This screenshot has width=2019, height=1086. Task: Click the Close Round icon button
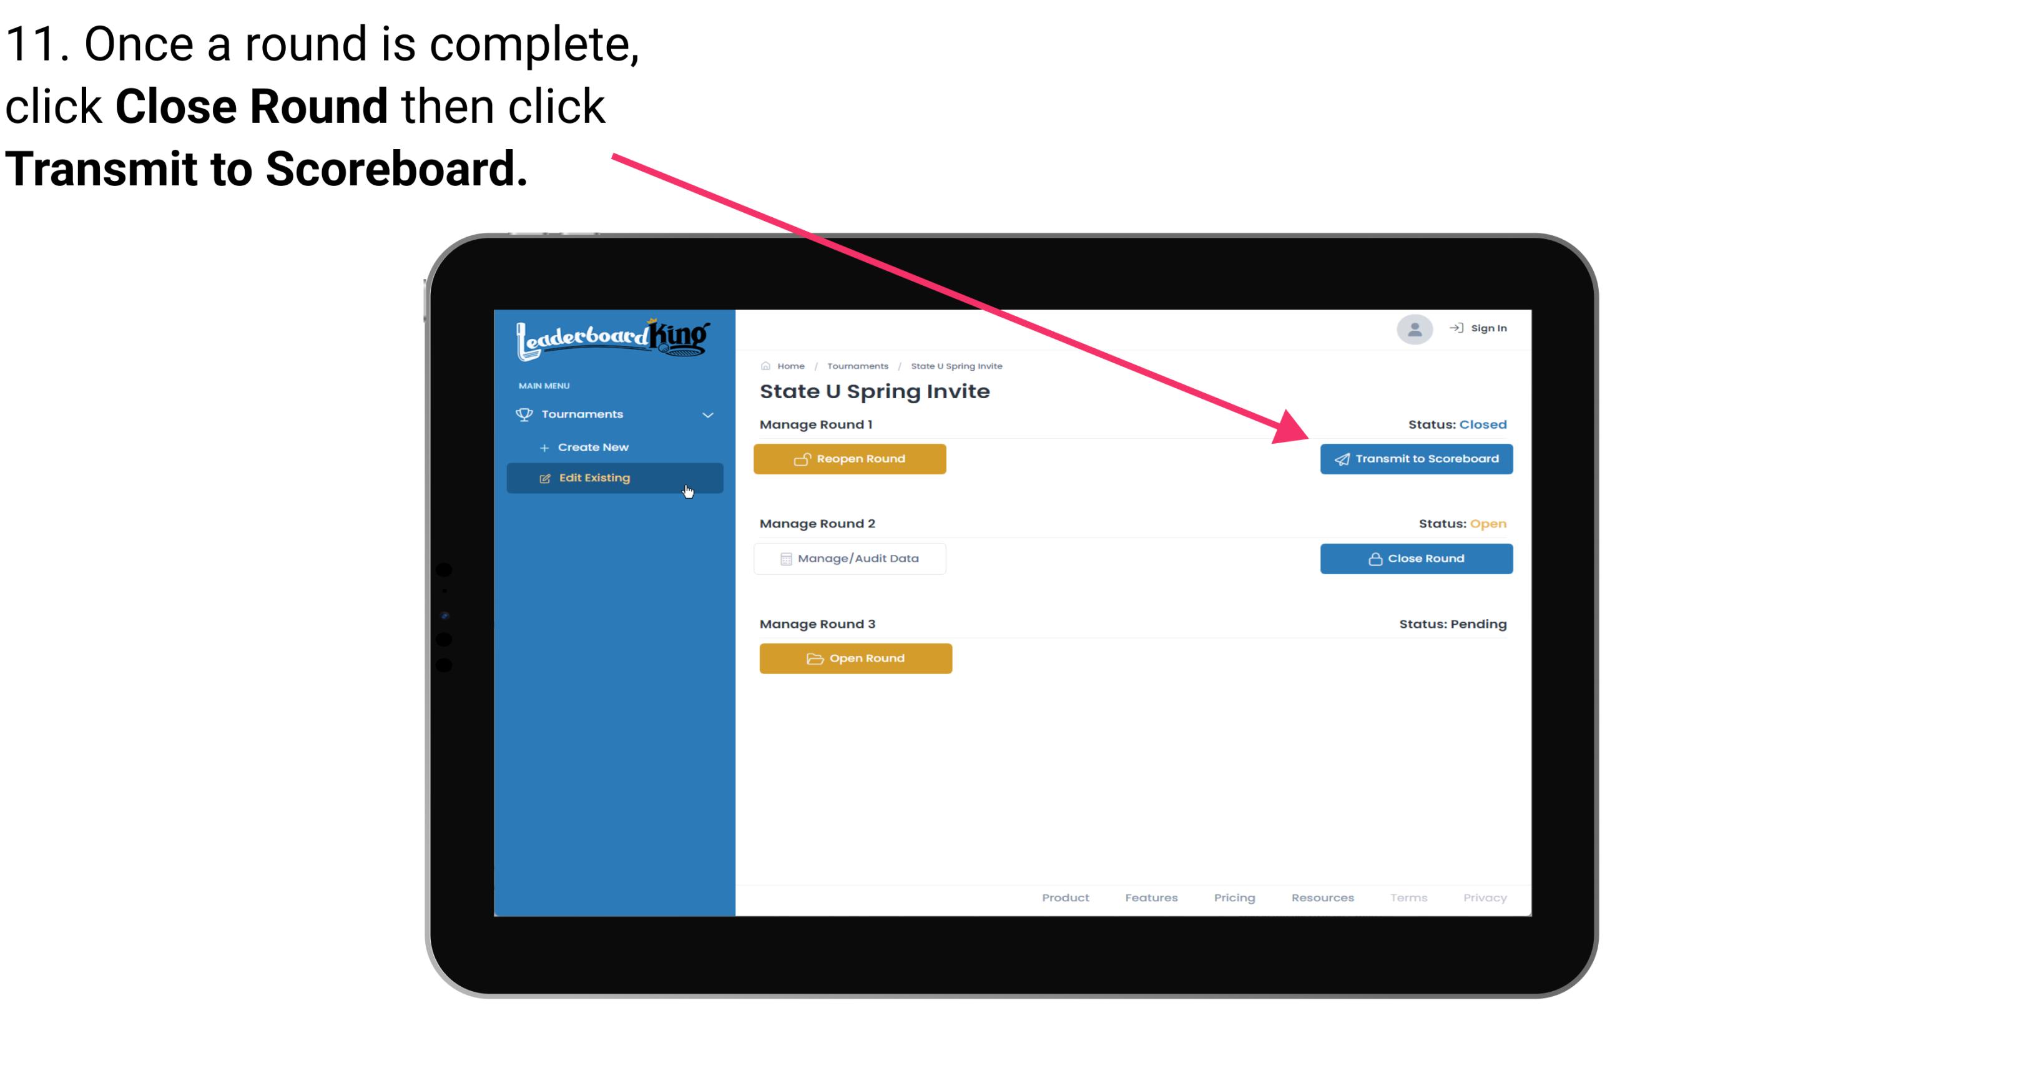[1416, 558]
